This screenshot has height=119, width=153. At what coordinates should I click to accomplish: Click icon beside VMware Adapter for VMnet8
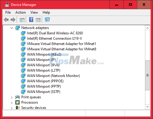(x=23, y=49)
